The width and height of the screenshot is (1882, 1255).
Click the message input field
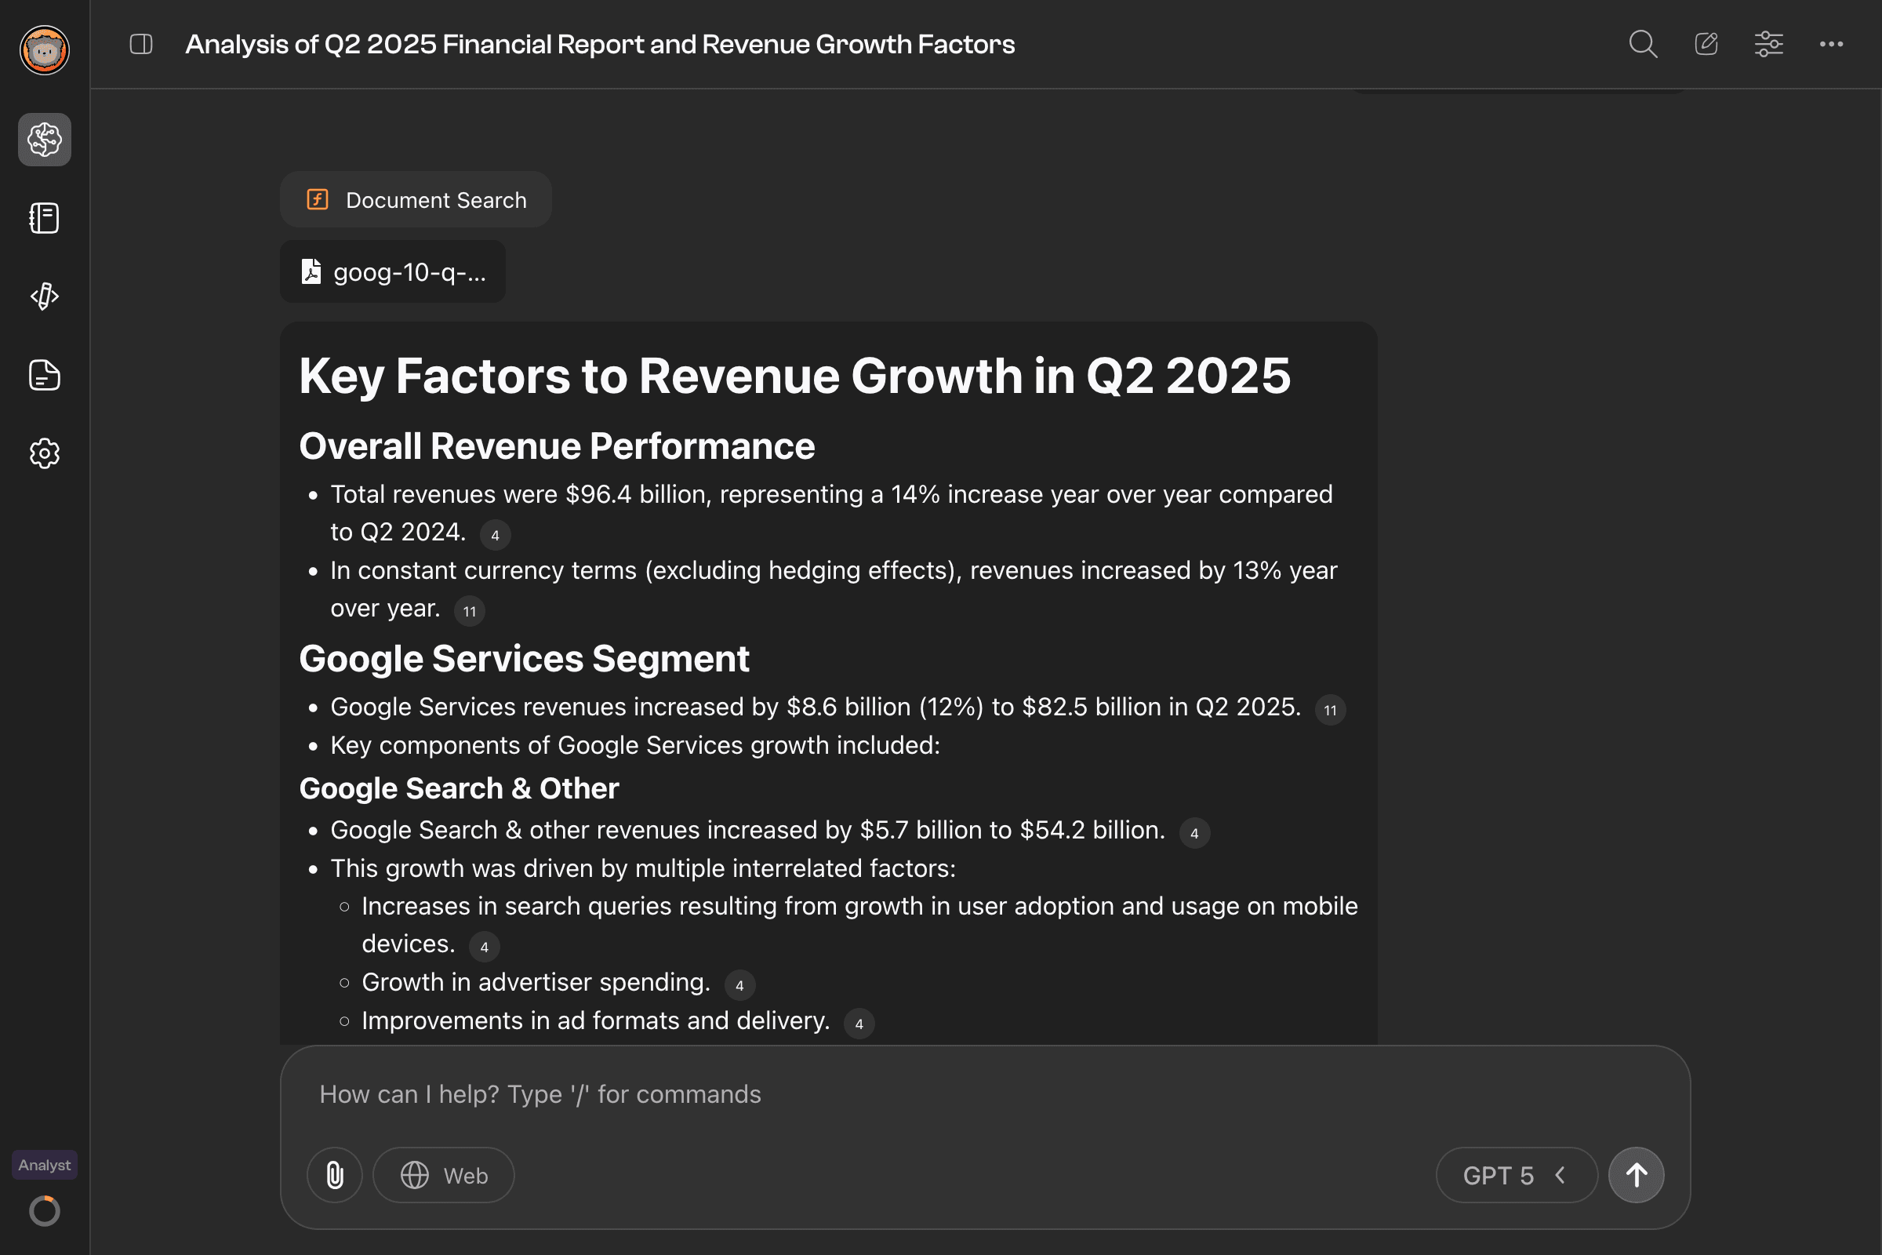tap(985, 1094)
